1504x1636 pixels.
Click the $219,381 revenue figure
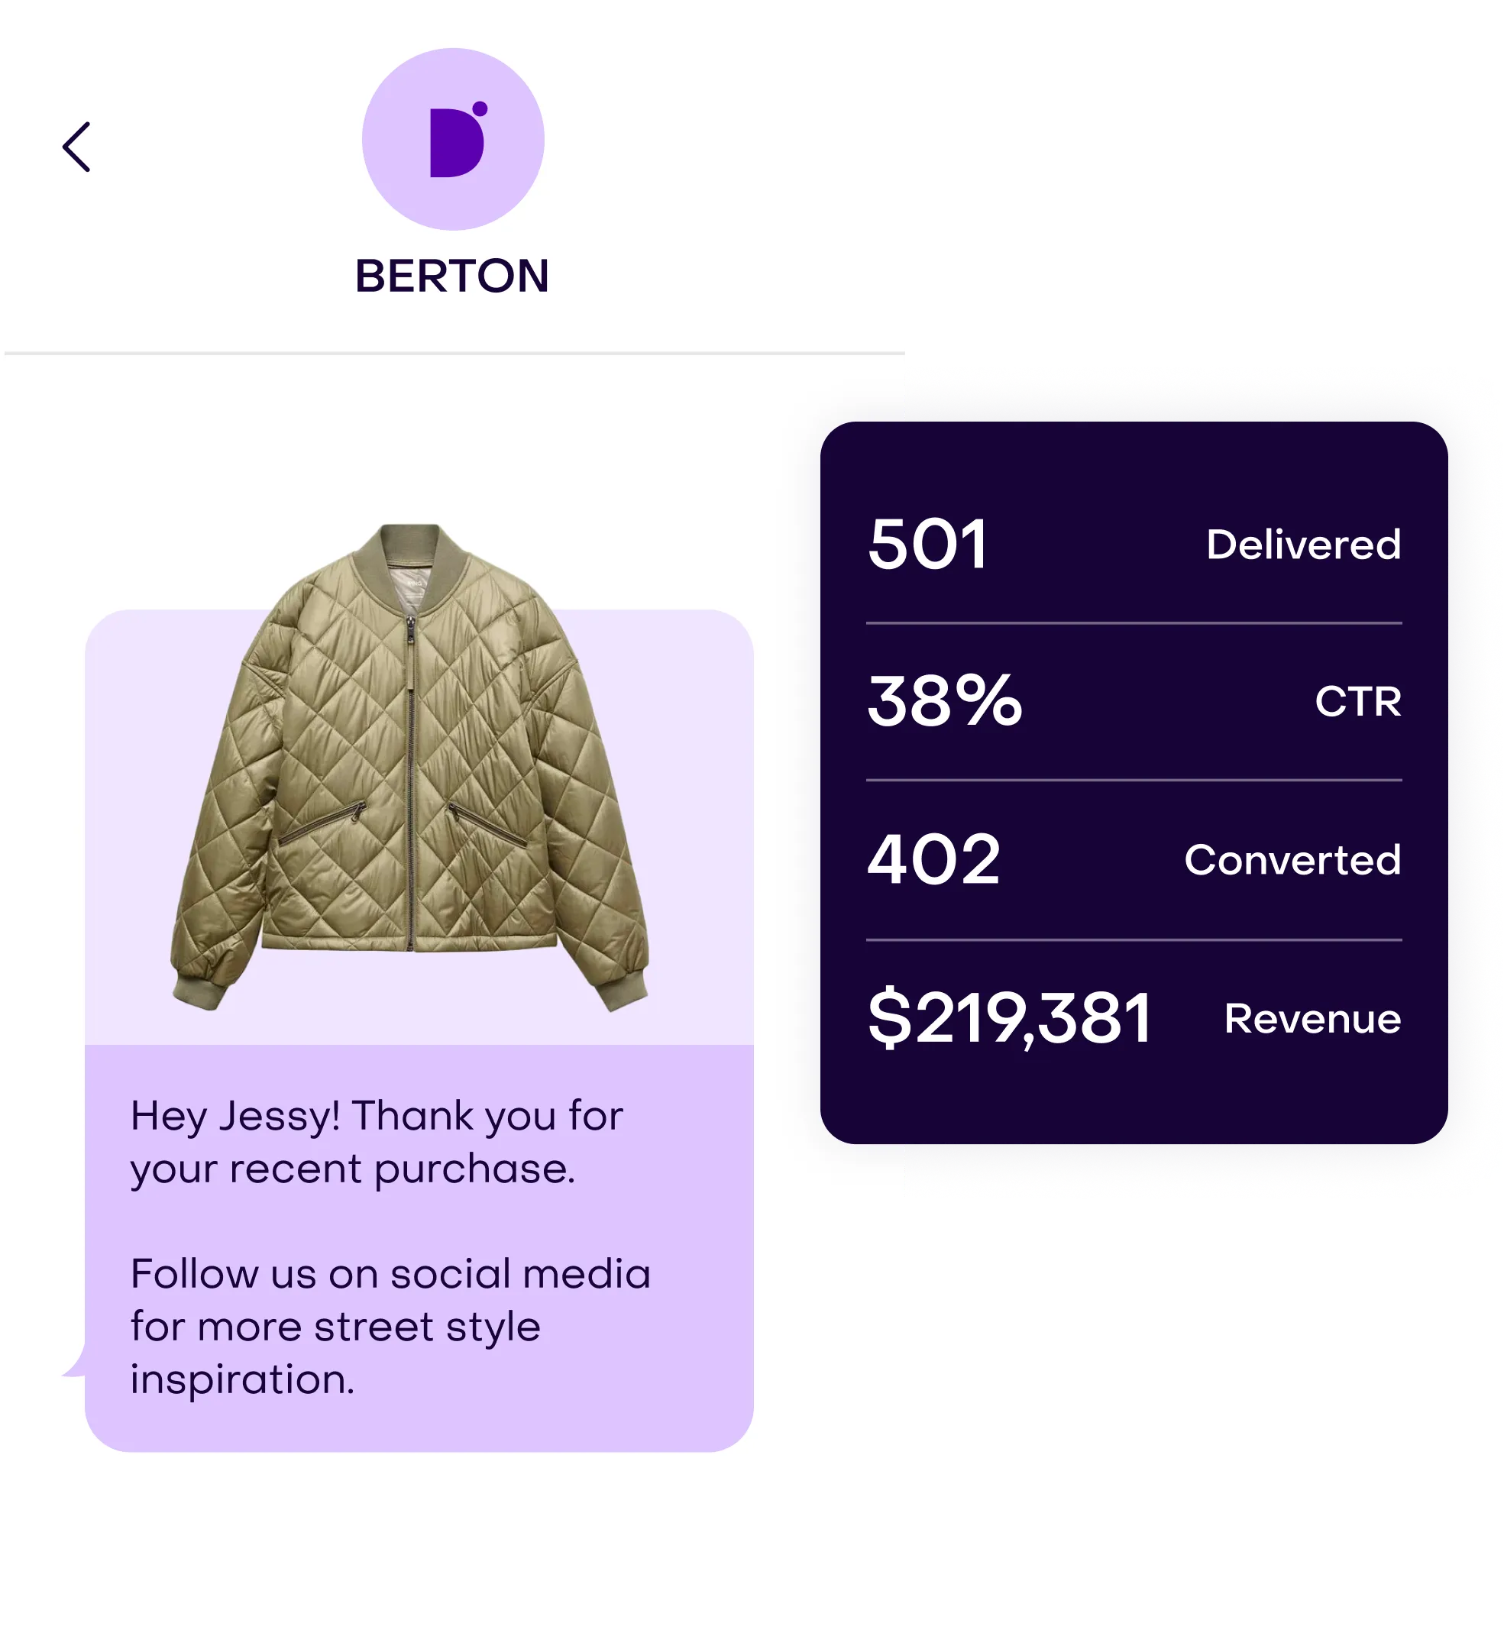click(1010, 1018)
